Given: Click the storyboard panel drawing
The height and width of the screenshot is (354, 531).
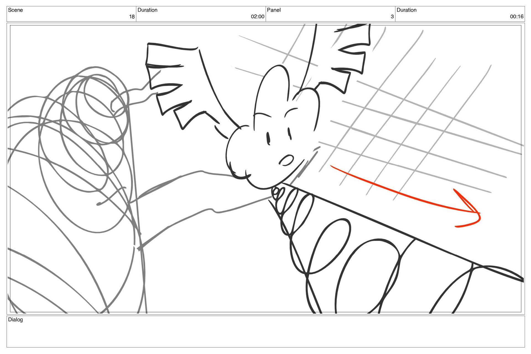Looking at the screenshot, I should 265,169.
